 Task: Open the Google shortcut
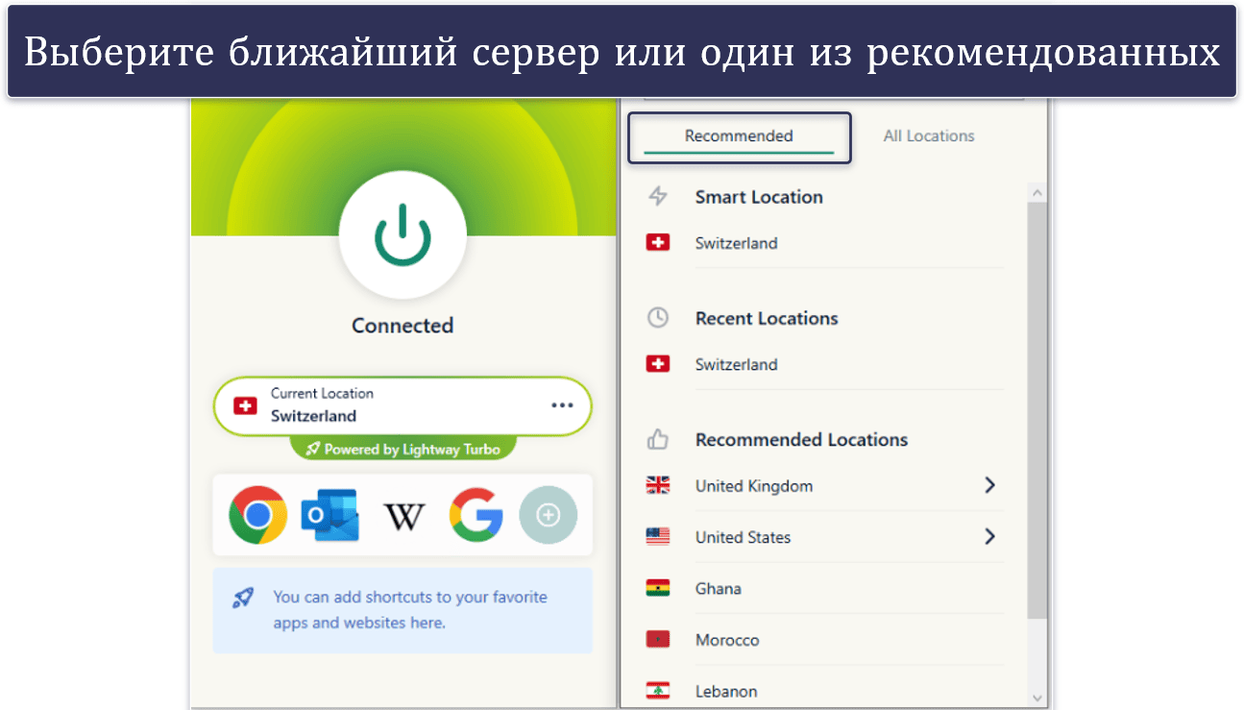tap(476, 516)
